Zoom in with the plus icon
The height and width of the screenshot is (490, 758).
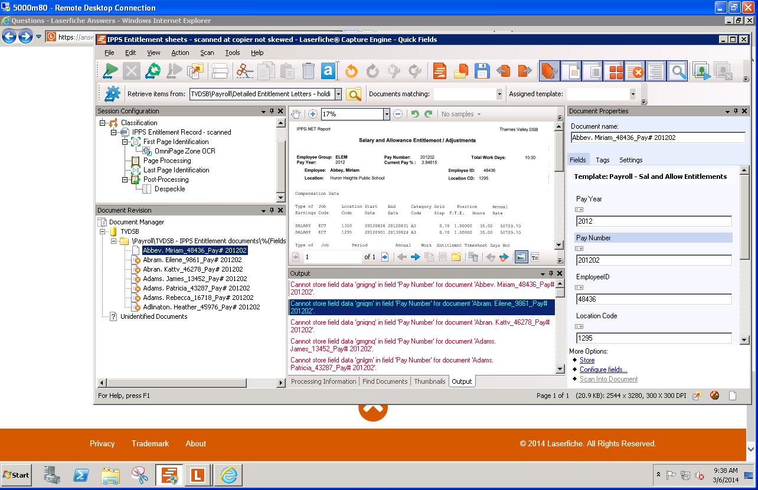click(313, 114)
